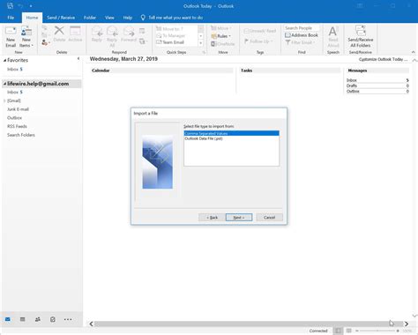The image size is (418, 335).
Task: Open the Folder ribbon tab
Action: pos(90,18)
